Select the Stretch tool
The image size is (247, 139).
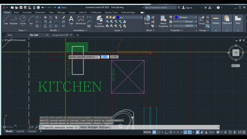point(46,26)
